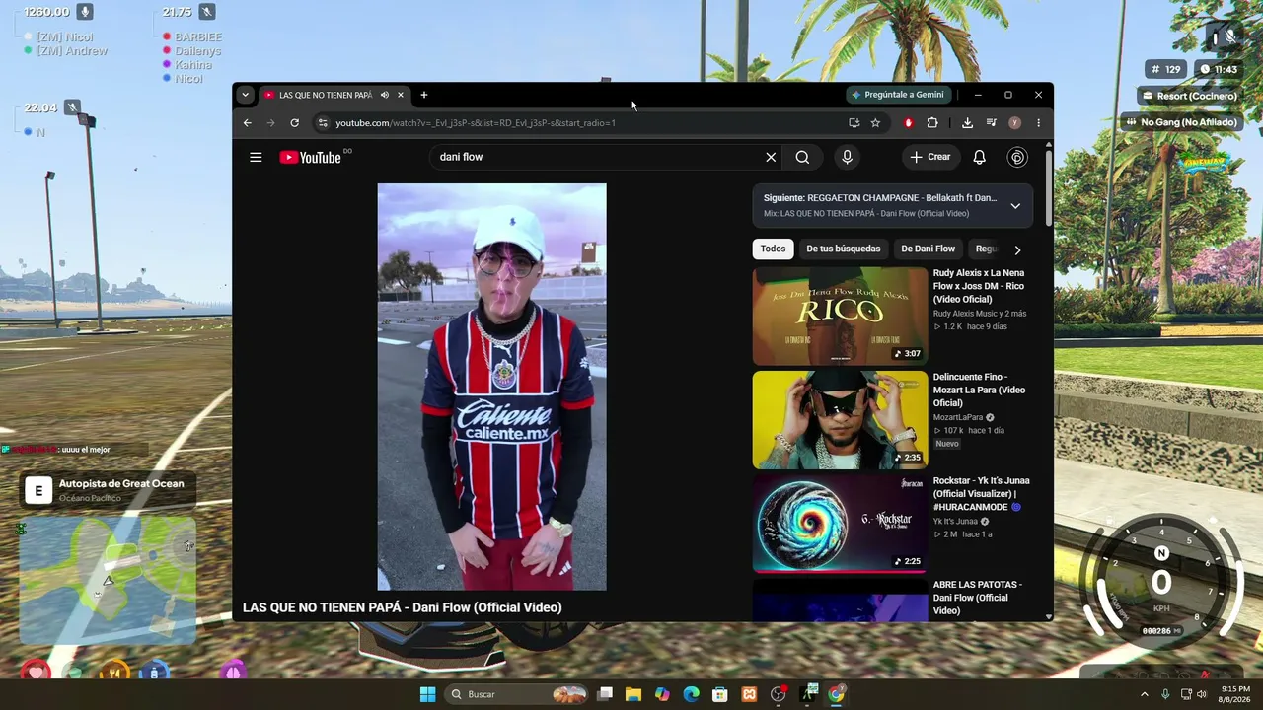Open 'ABRE LAS PATOTAS - Dani Flow' title
The image size is (1263, 710).
tap(977, 598)
